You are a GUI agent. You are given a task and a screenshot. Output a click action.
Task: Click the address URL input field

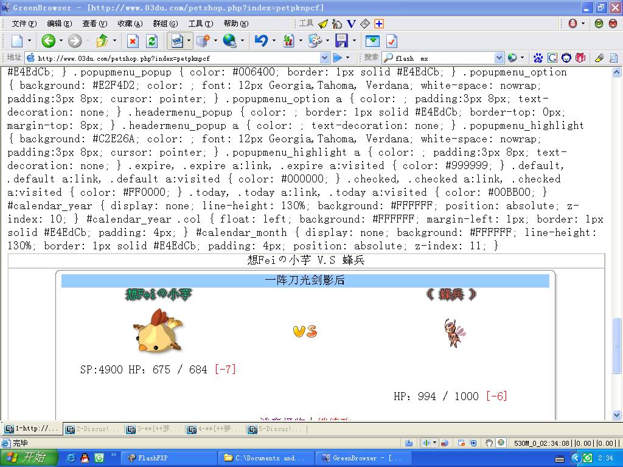point(178,58)
